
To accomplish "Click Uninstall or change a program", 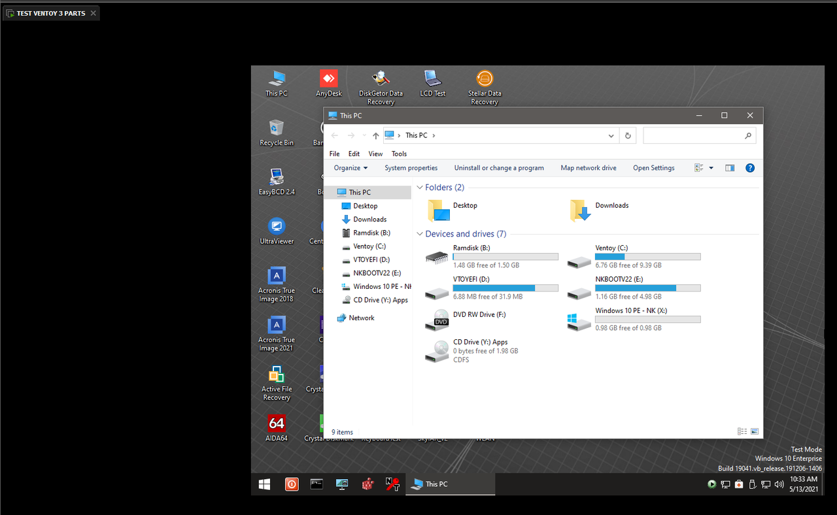I will [x=499, y=168].
